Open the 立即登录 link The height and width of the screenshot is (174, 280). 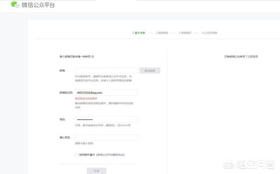tap(253, 57)
